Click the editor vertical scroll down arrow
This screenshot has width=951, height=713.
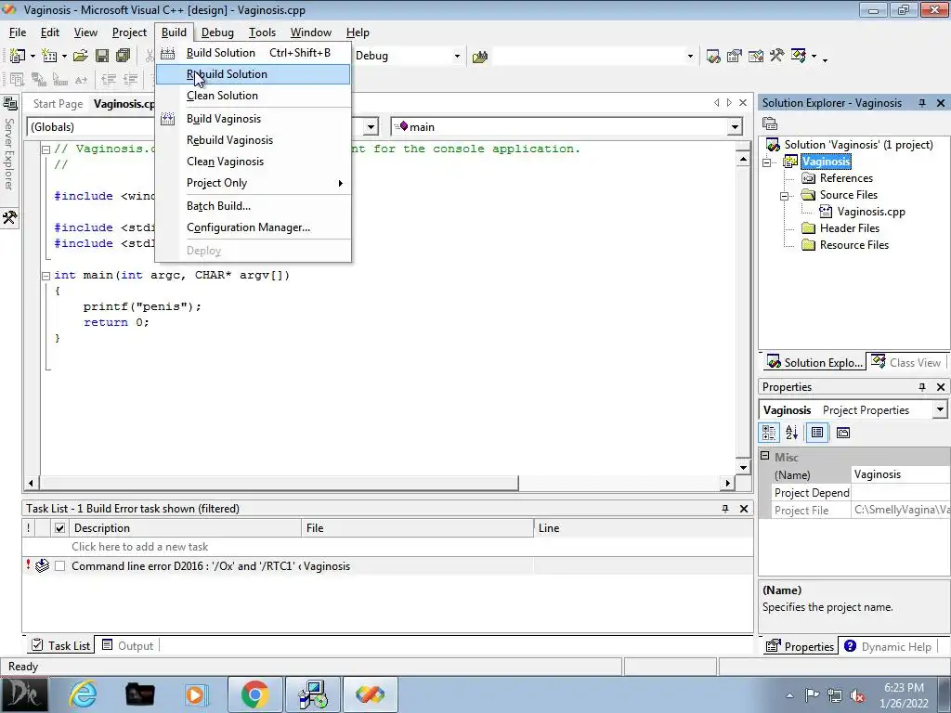[x=743, y=468]
